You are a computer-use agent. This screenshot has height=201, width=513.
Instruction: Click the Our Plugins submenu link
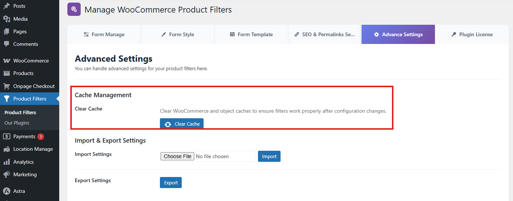[17, 123]
